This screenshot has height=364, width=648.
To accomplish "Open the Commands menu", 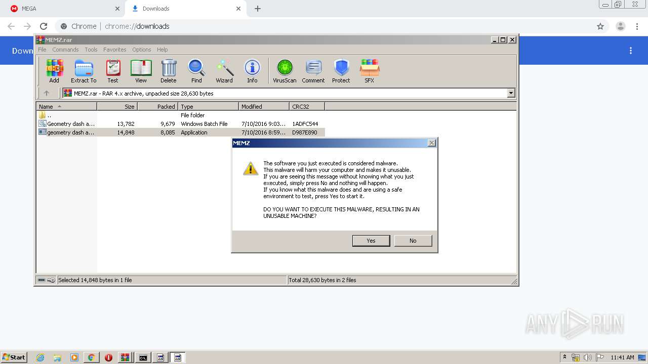I will (65, 50).
